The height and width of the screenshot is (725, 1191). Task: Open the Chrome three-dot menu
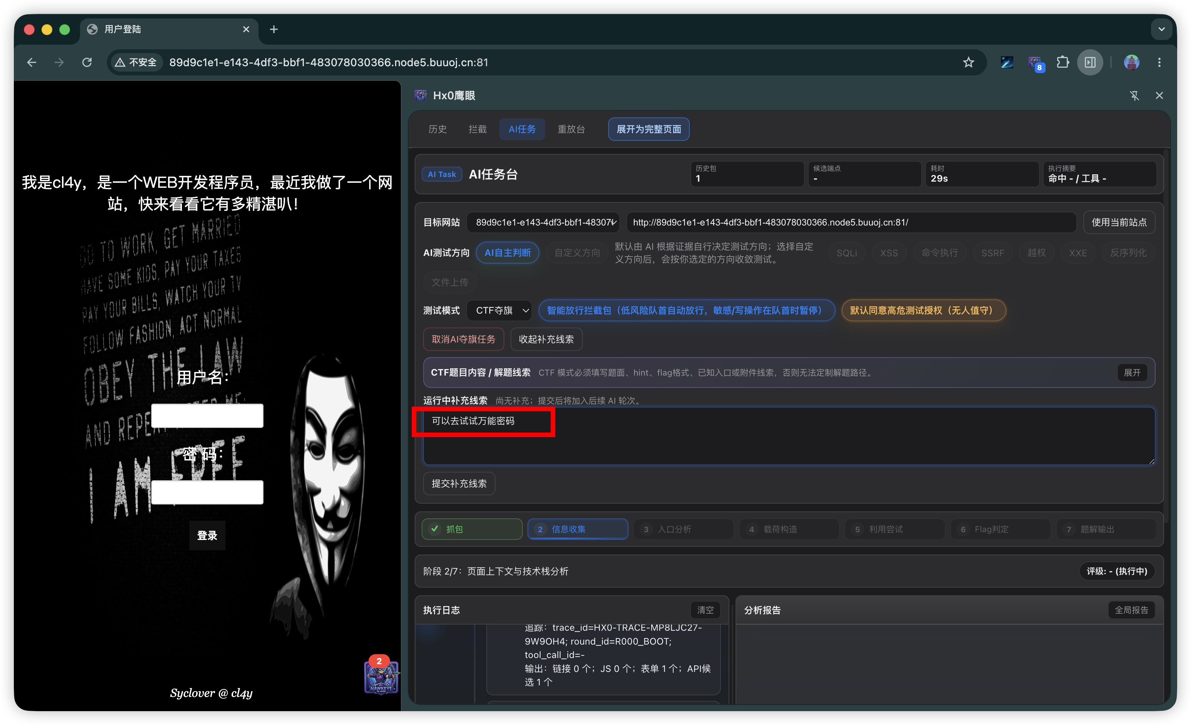(x=1159, y=62)
